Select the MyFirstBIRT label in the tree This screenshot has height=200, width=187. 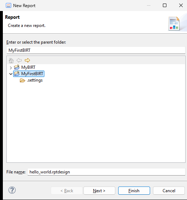pyautogui.click(x=32, y=74)
